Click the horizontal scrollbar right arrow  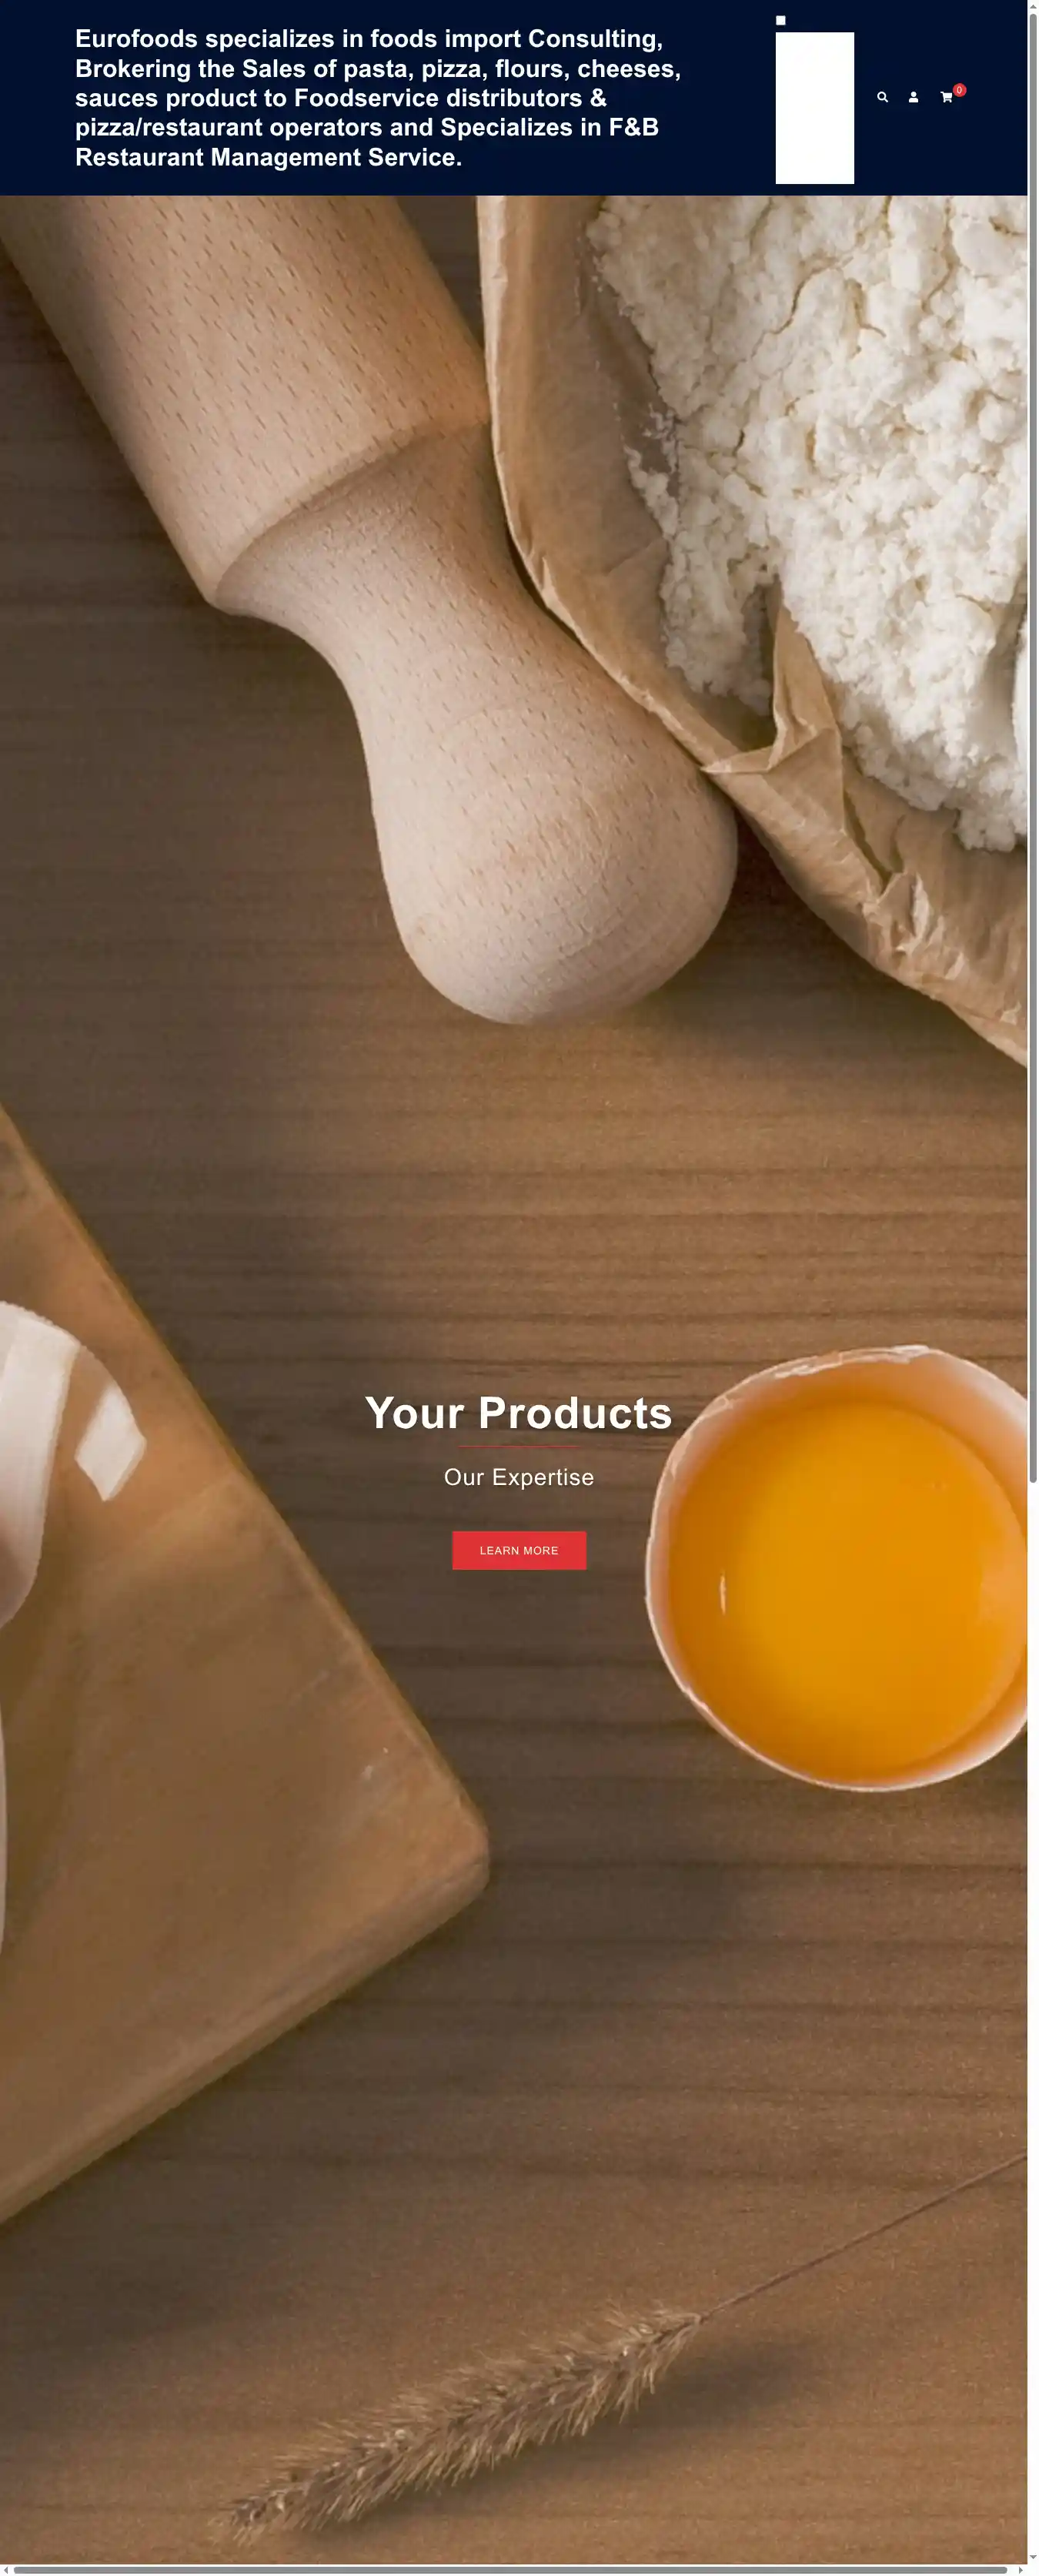[x=1021, y=2570]
